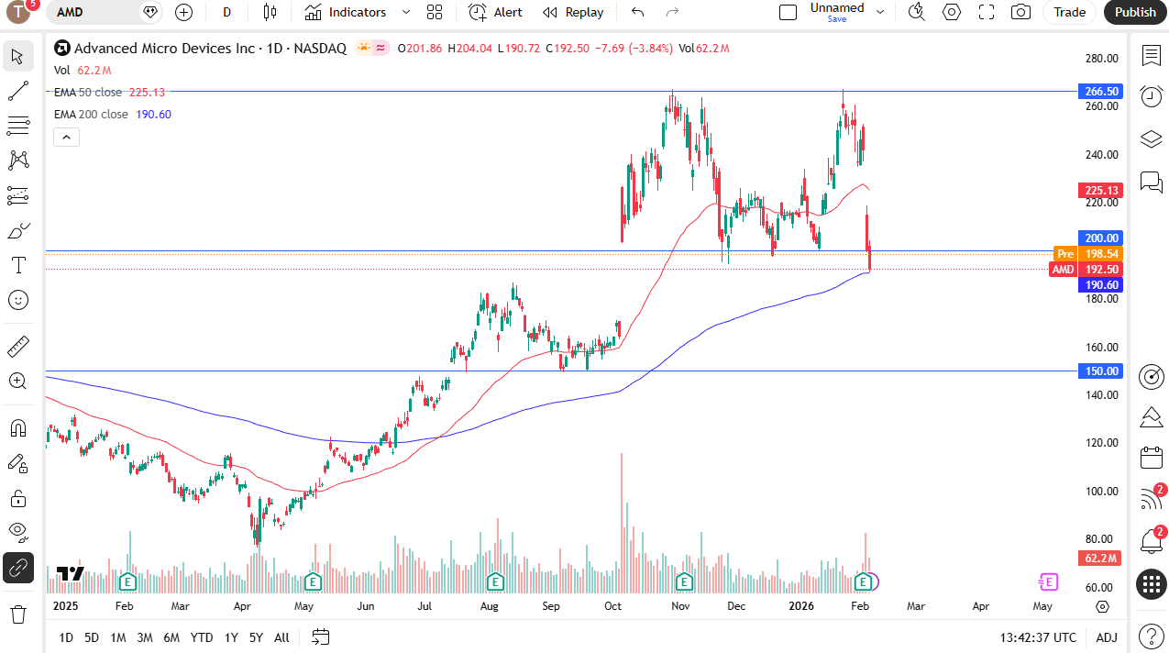The image size is (1169, 653).
Task: Undo the last action
Action: [638, 12]
